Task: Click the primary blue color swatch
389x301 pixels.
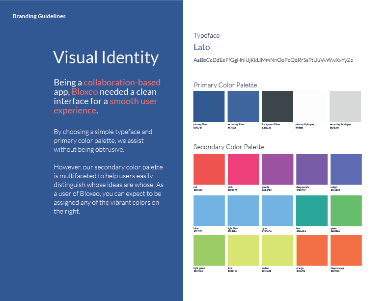Action: coord(209,107)
